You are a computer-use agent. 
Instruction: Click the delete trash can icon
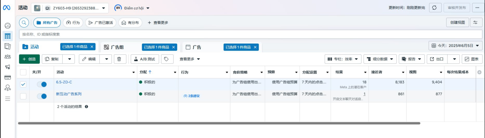click(119, 59)
